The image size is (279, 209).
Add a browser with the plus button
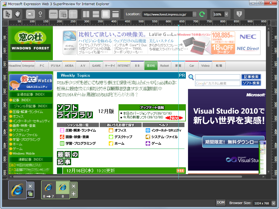point(74,194)
